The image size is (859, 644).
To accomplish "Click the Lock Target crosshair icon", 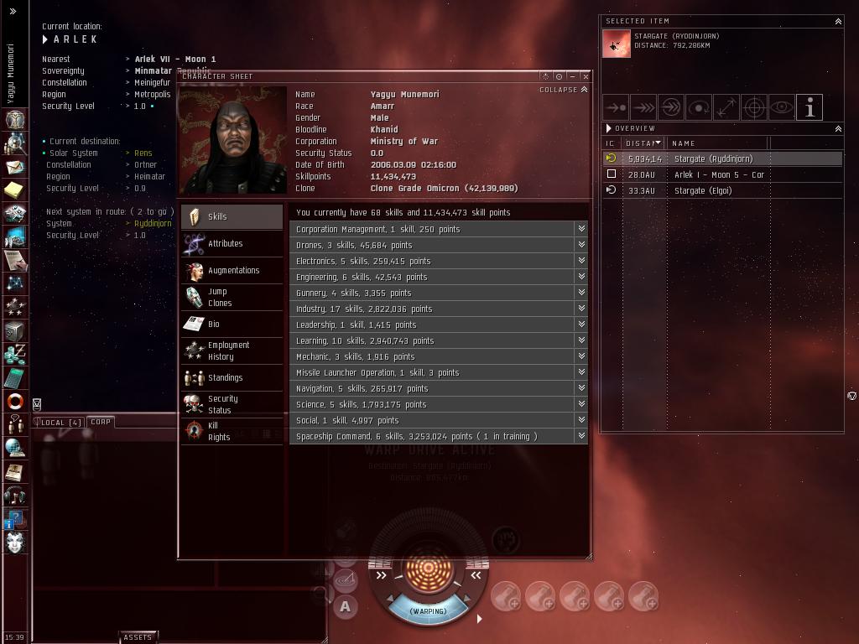I will 754,107.
